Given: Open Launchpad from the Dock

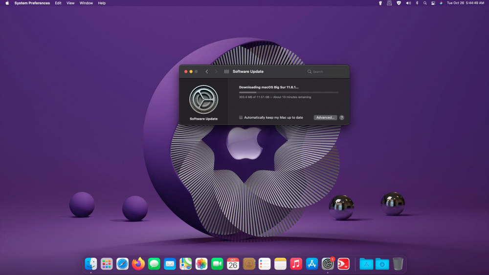Looking at the screenshot, I should [x=107, y=264].
